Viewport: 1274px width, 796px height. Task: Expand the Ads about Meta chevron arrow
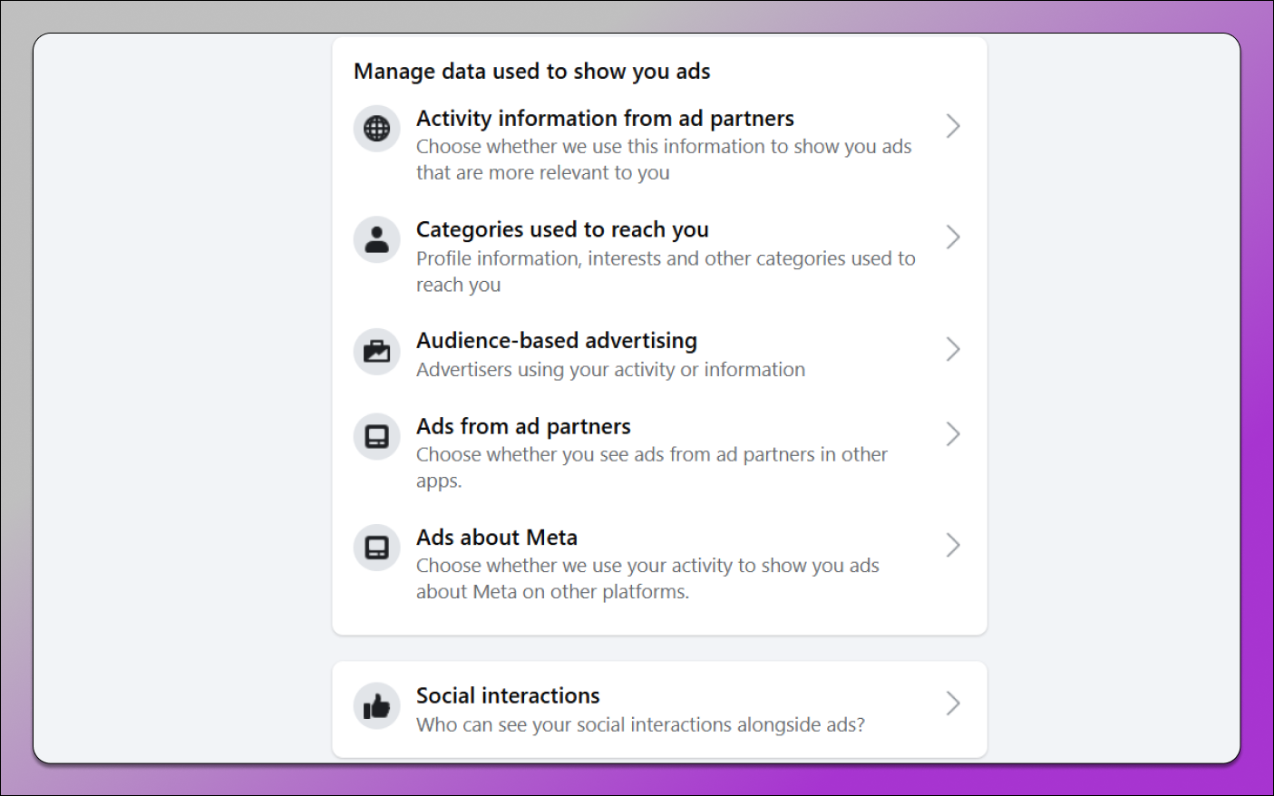[953, 545]
